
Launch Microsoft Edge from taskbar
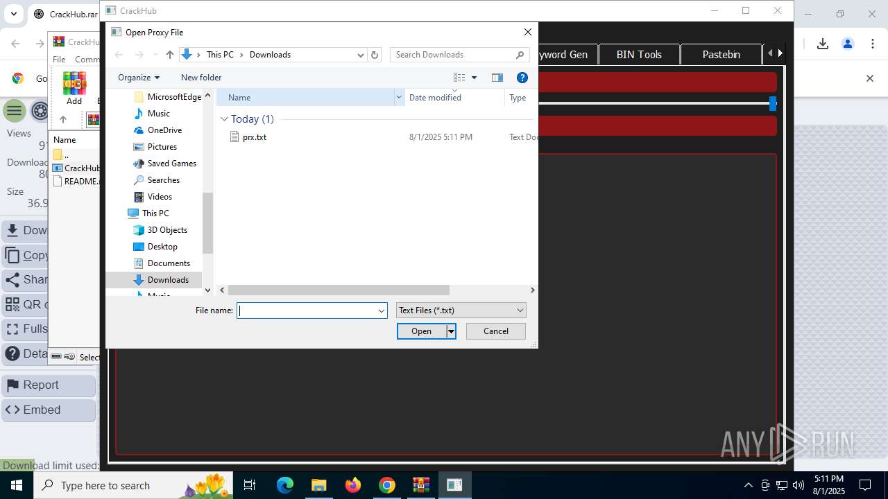coord(285,485)
